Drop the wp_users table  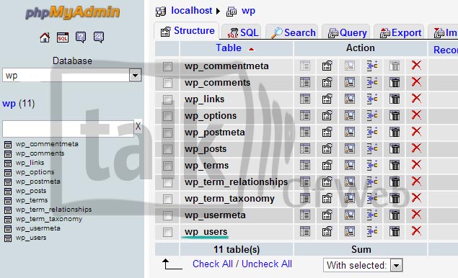pos(416,231)
